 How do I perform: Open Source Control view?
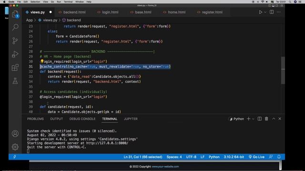tap(15, 40)
